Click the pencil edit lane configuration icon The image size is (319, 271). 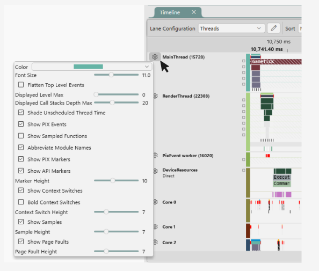pos(274,28)
